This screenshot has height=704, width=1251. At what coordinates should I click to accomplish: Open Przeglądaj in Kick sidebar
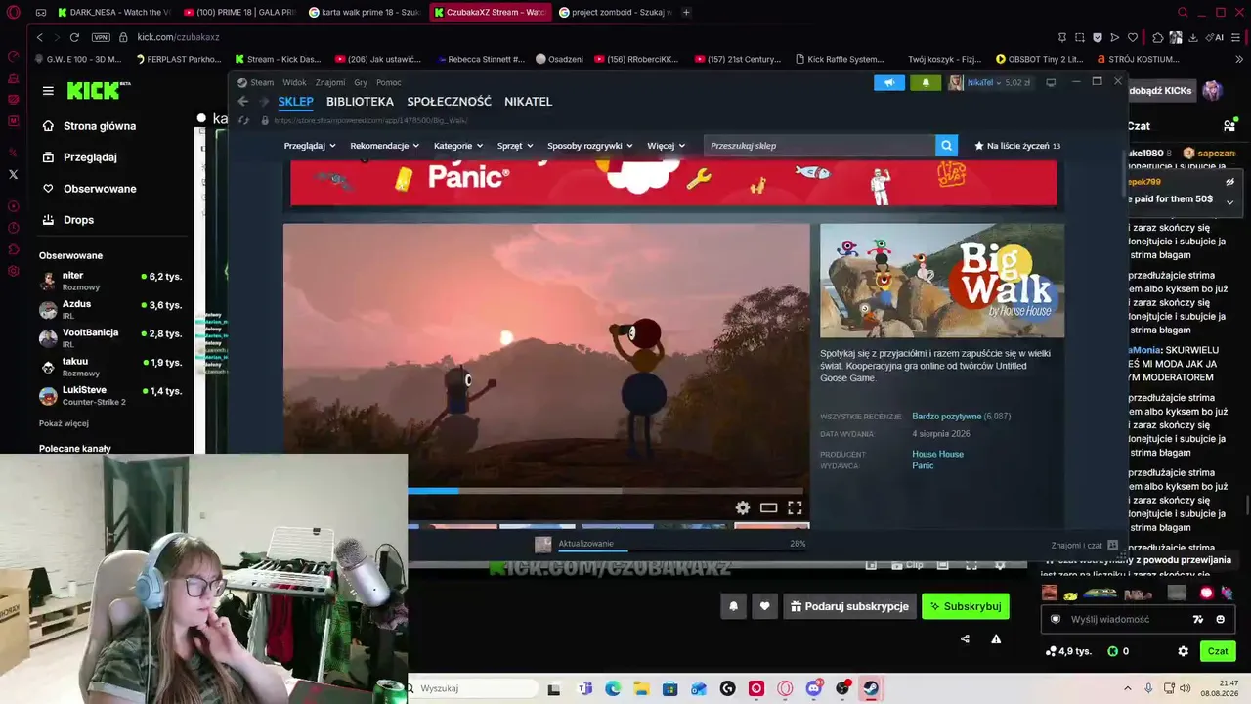pos(89,157)
